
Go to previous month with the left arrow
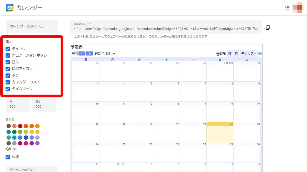click(x=82, y=54)
